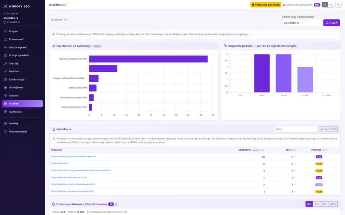Click the Osveži refresh button

(x=331, y=23)
